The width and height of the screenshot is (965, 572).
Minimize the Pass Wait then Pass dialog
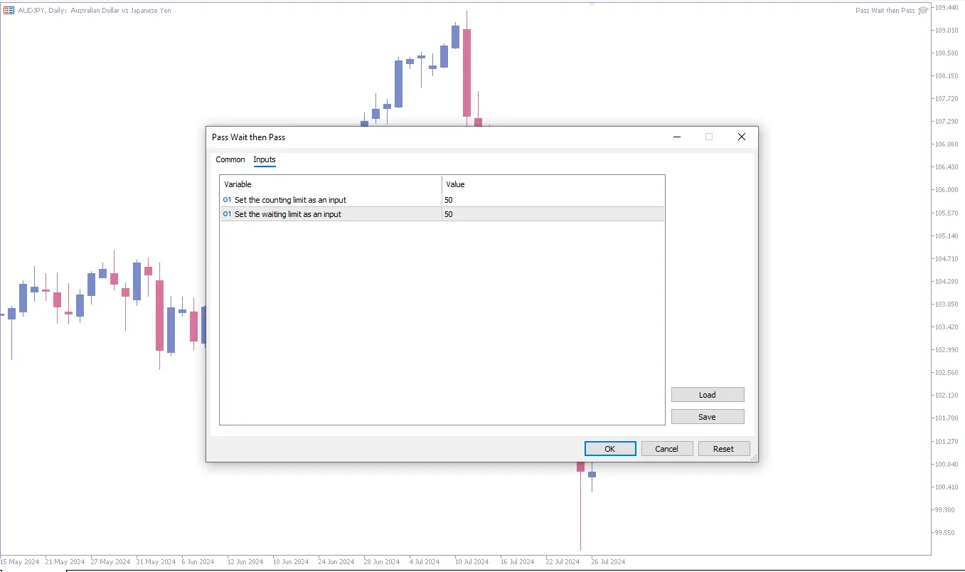point(677,137)
